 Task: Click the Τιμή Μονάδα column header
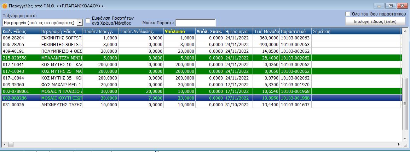tap(266, 32)
